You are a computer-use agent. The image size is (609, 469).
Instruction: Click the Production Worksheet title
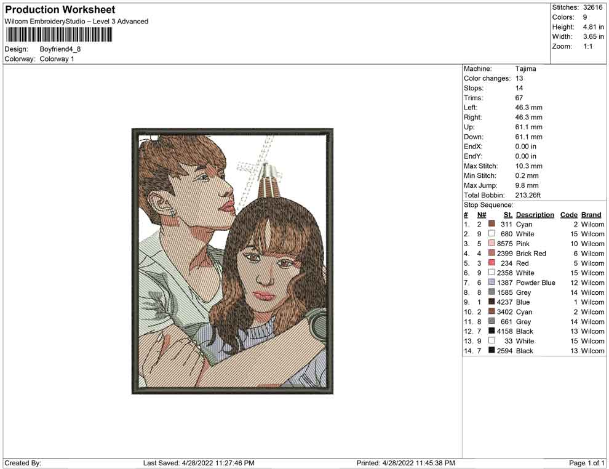tap(60, 10)
